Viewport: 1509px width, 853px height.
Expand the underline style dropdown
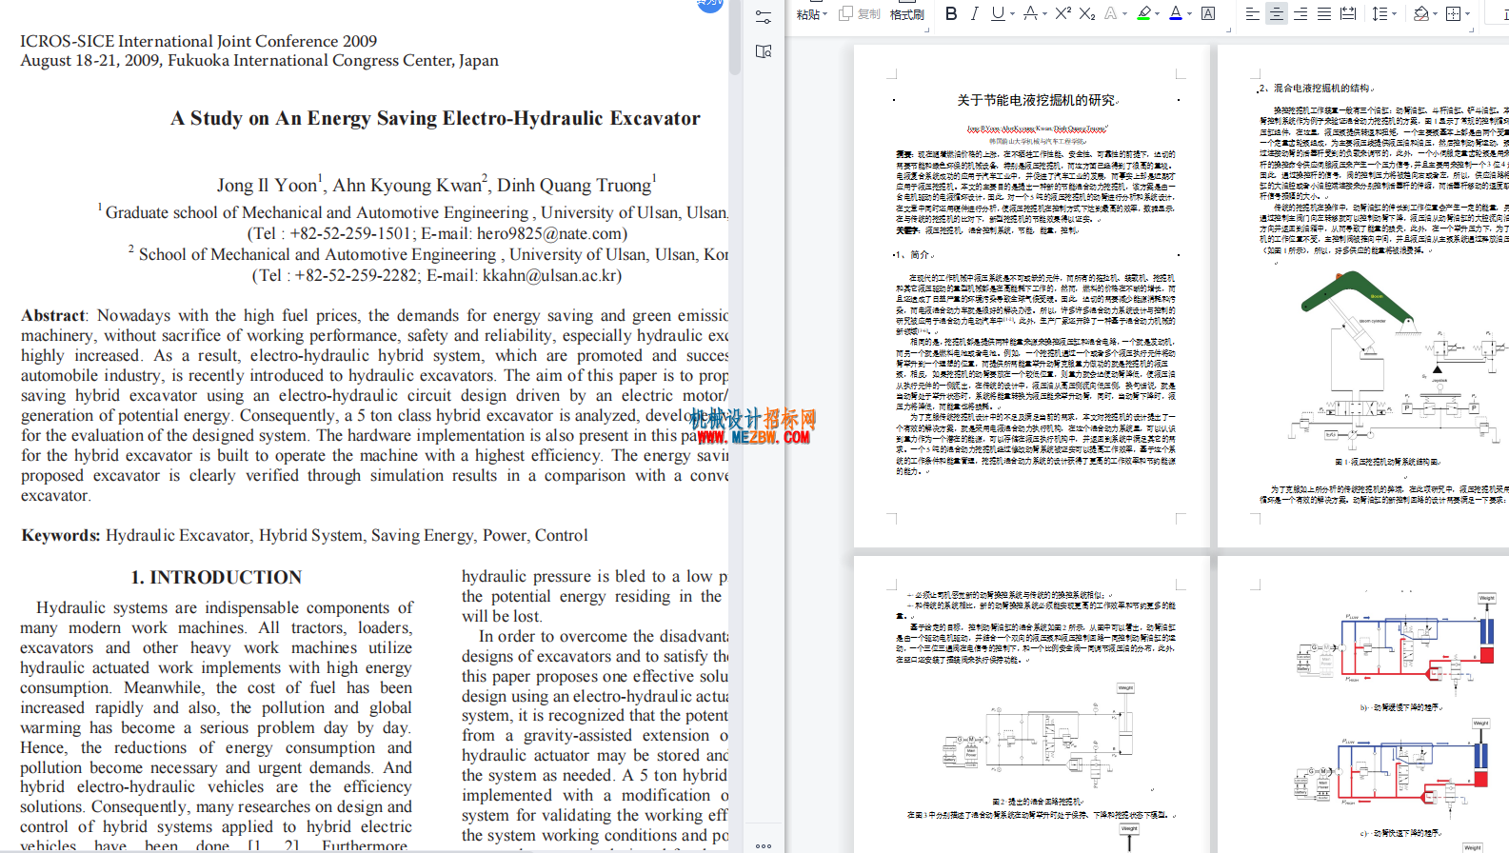[x=1012, y=14]
